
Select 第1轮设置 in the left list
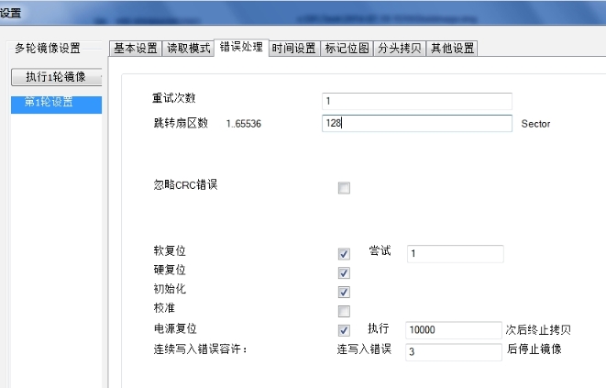(x=55, y=103)
